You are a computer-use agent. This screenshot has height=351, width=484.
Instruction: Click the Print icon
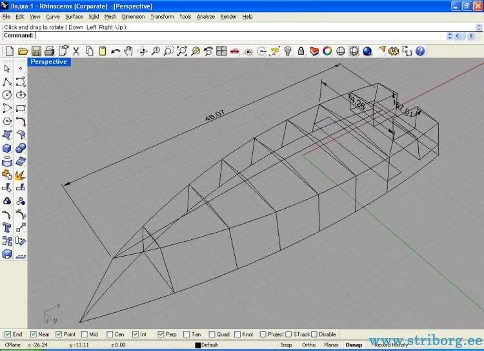click(x=50, y=51)
